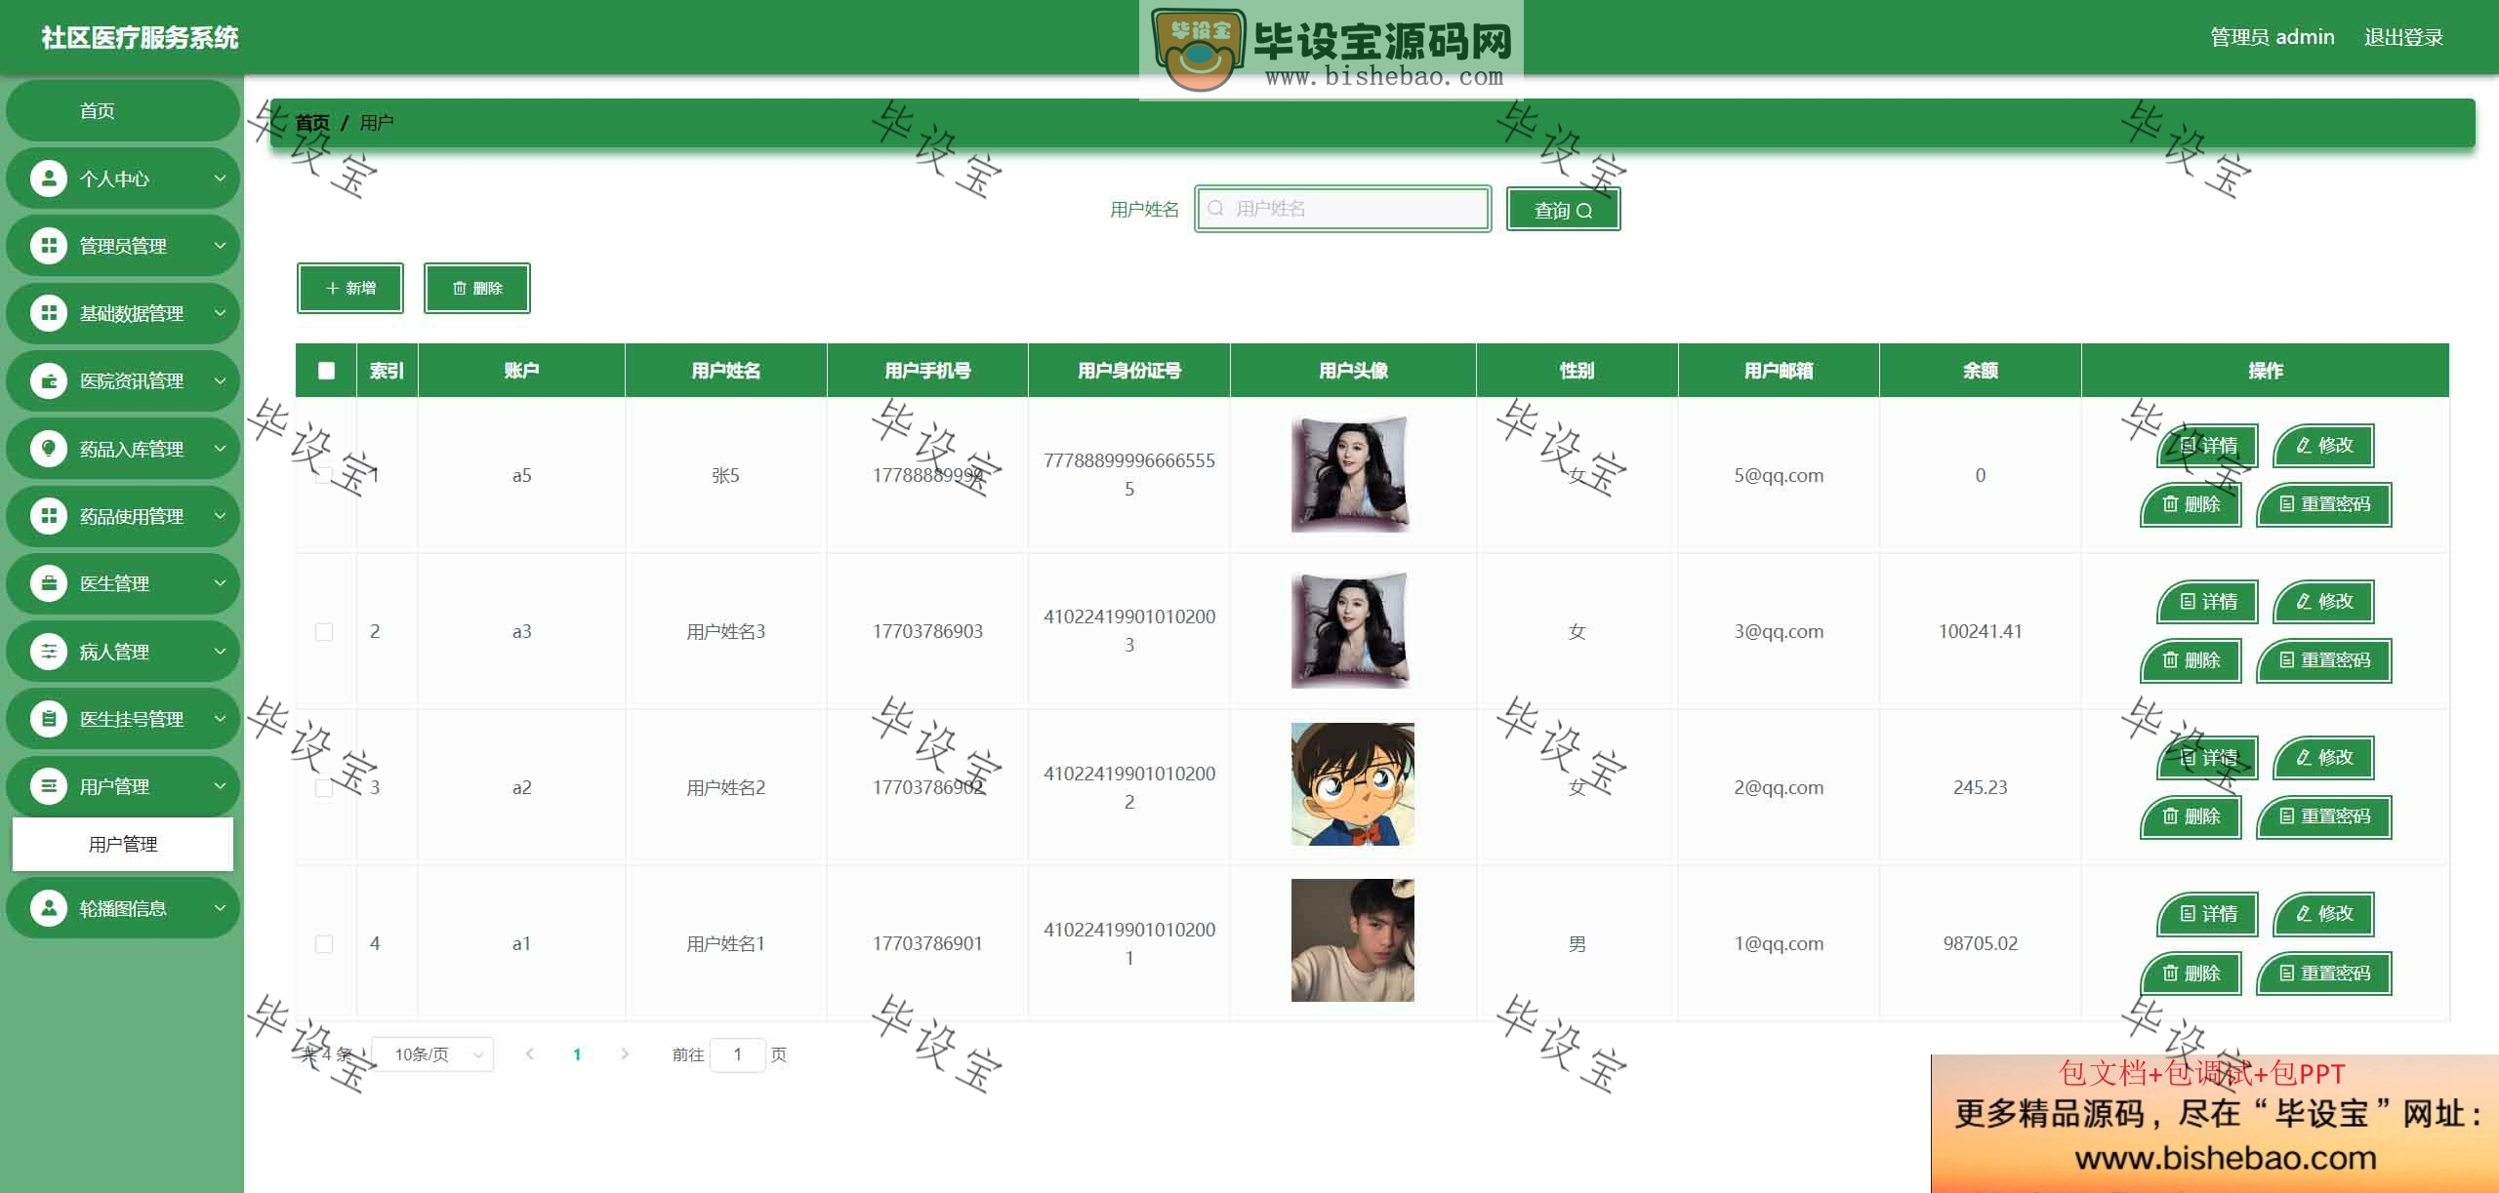Click the search magnifier icon in 用户姓名 field
This screenshot has height=1193, width=2499.
[x=1215, y=209]
